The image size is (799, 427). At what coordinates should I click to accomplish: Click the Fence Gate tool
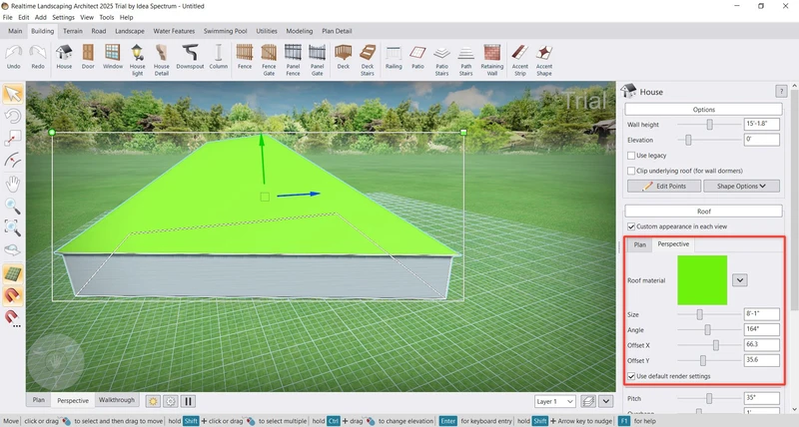click(269, 57)
